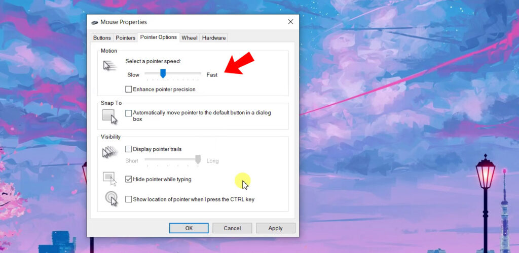Click the hide pointer while typing icon
519x253 pixels.
(x=110, y=179)
